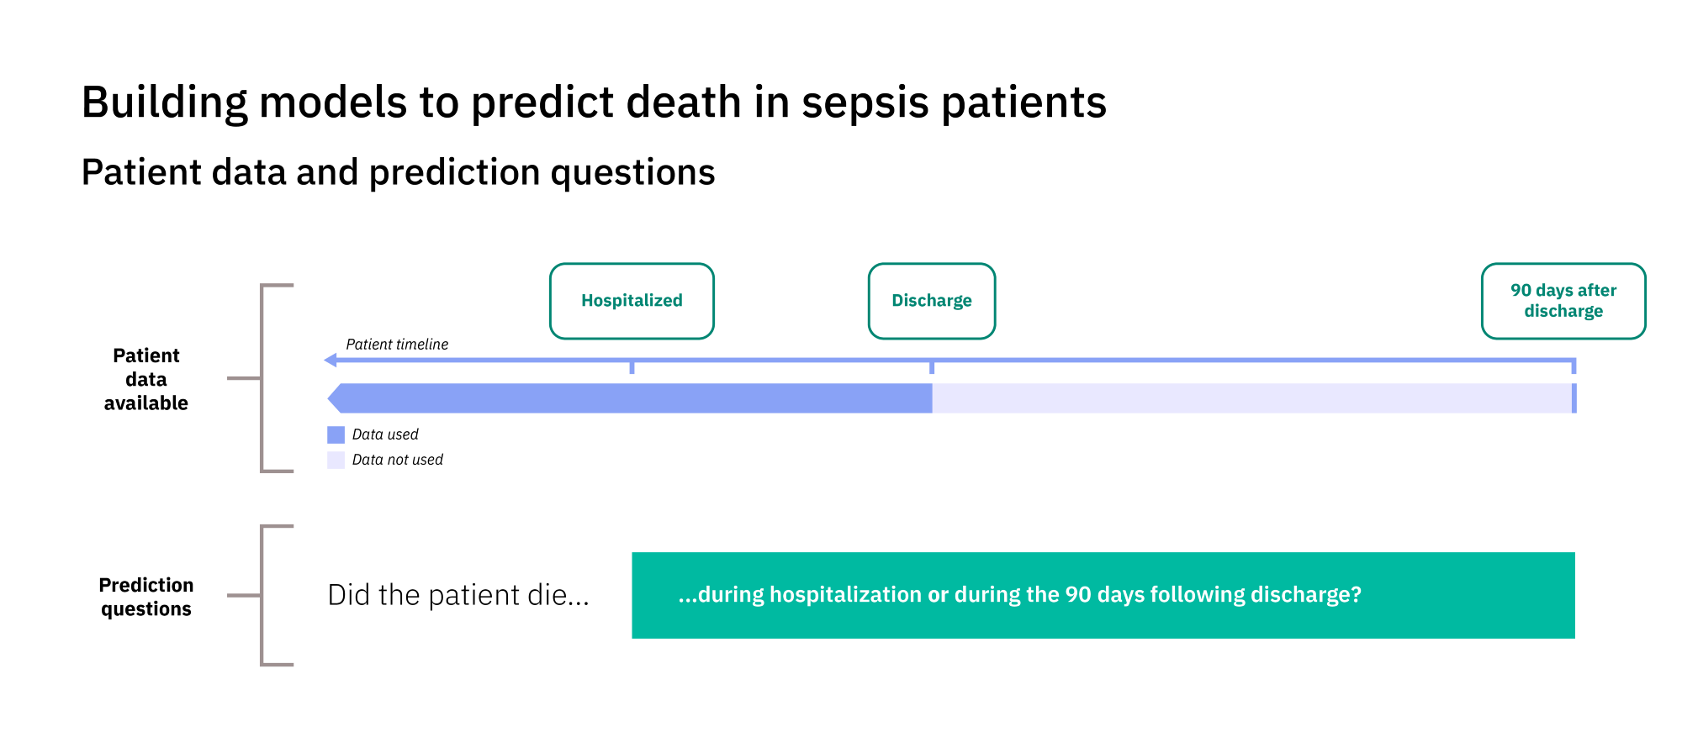Click the Discharge milestone box

pyautogui.click(x=931, y=301)
